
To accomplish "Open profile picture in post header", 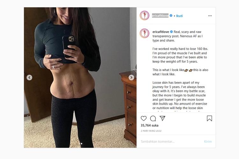I will 144,16.
